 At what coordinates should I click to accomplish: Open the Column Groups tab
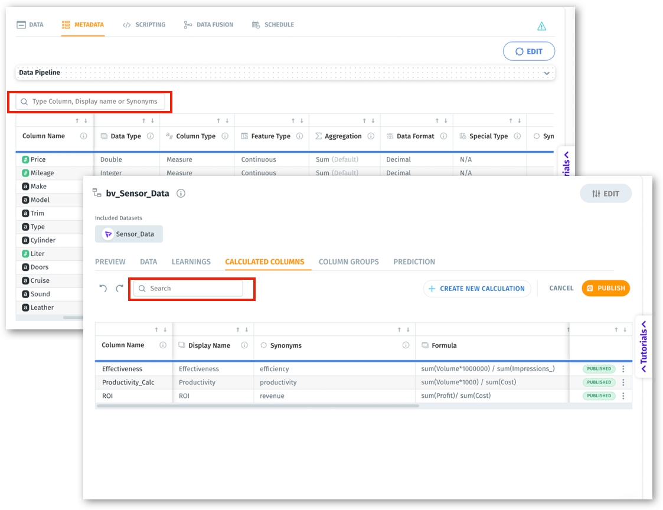[348, 261]
